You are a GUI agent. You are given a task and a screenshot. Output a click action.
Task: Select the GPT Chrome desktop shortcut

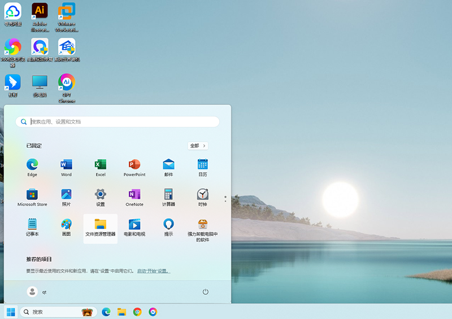click(x=67, y=88)
